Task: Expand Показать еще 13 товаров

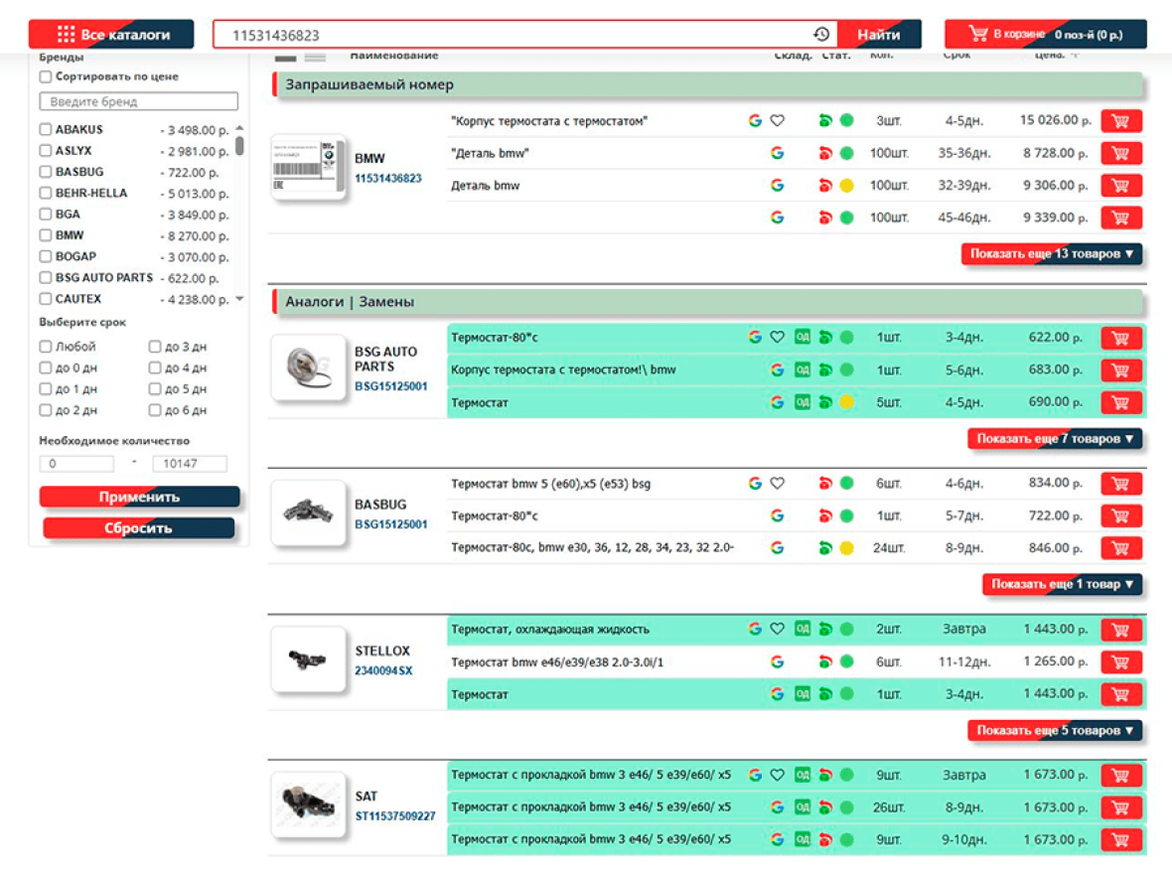Action: point(1052,254)
